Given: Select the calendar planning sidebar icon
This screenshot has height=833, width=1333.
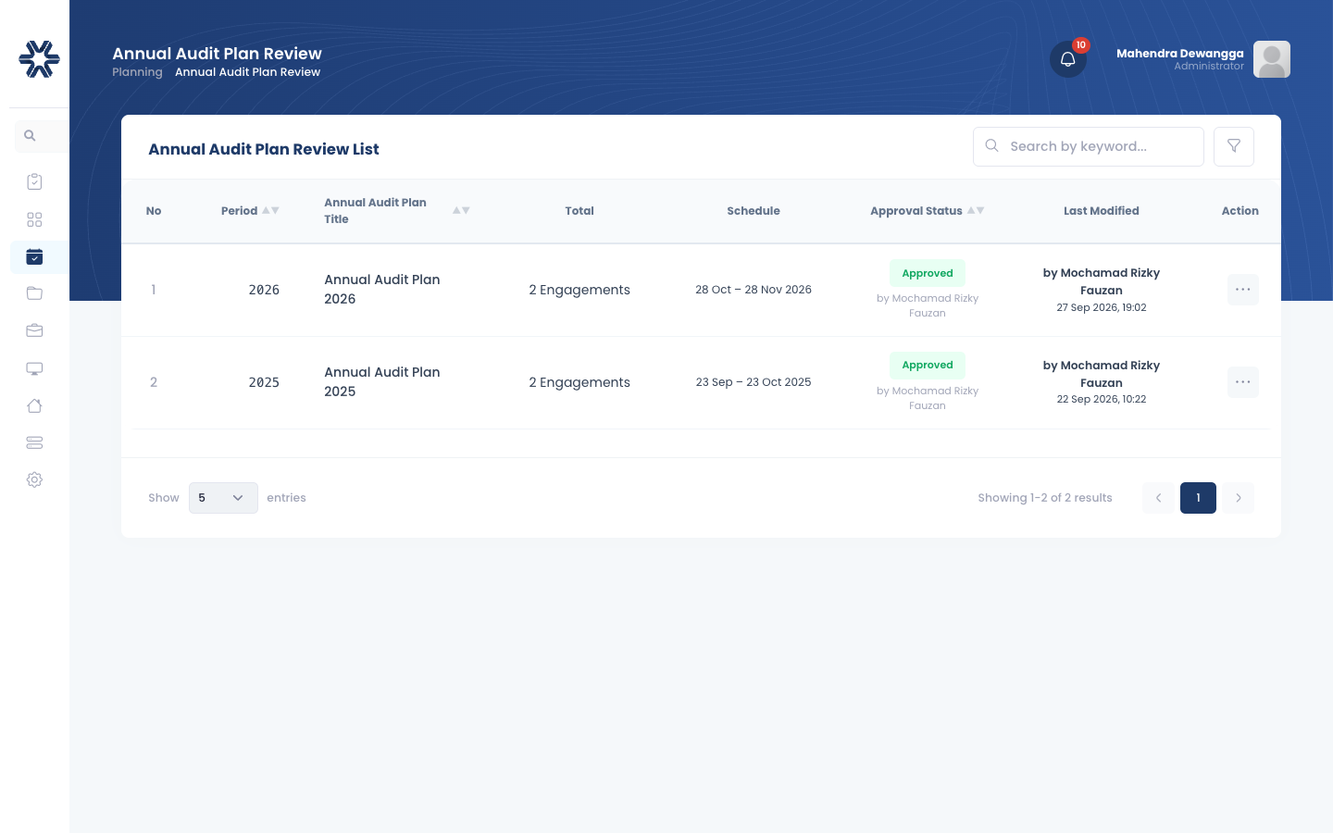Looking at the screenshot, I should (34, 256).
